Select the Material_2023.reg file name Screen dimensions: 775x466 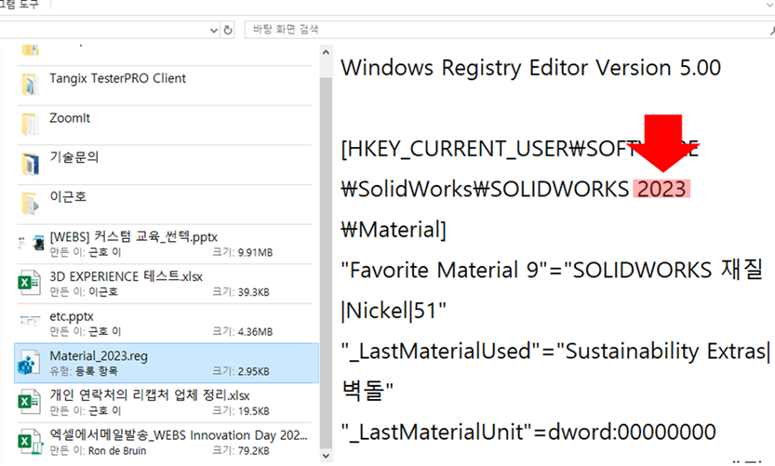pyautogui.click(x=99, y=356)
